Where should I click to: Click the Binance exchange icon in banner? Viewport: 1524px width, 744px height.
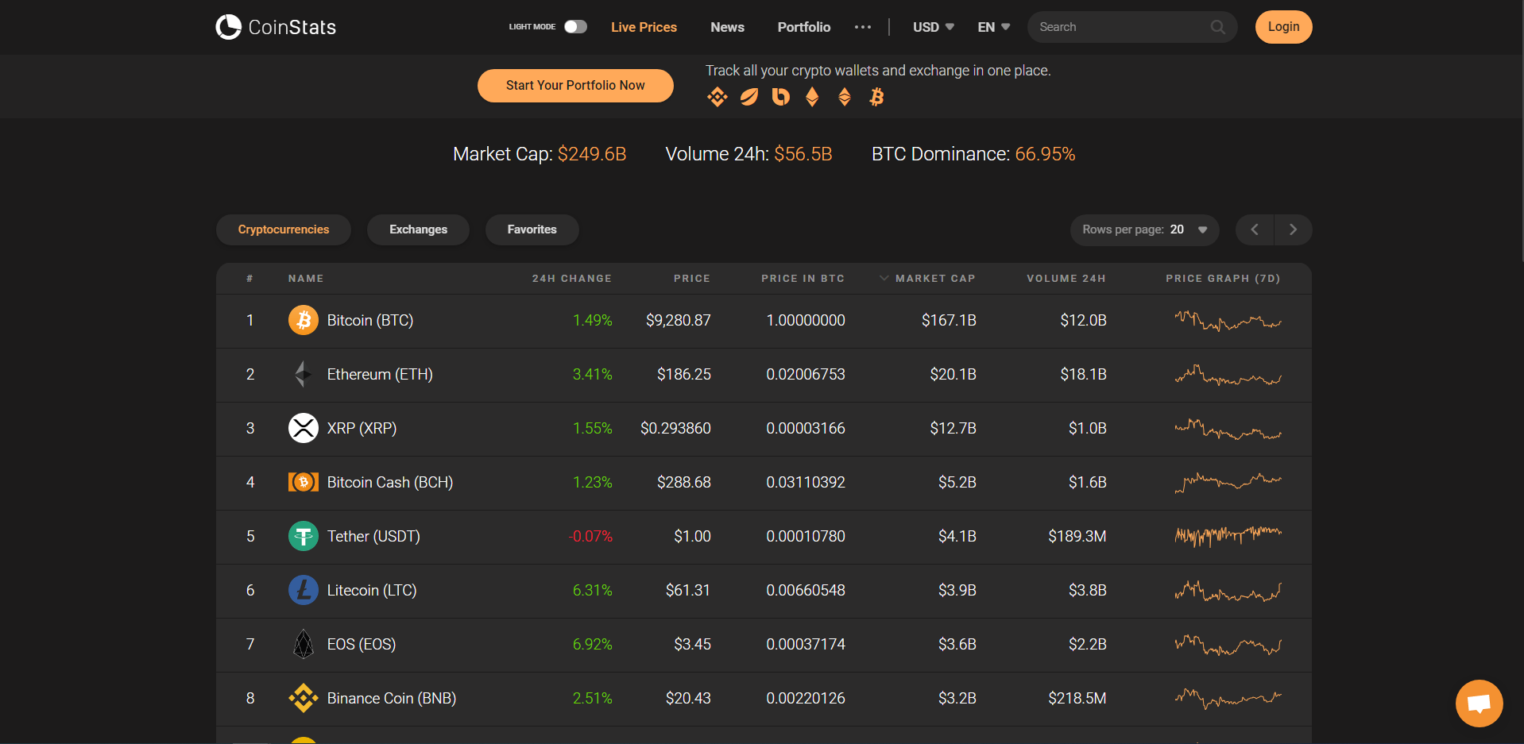click(718, 97)
